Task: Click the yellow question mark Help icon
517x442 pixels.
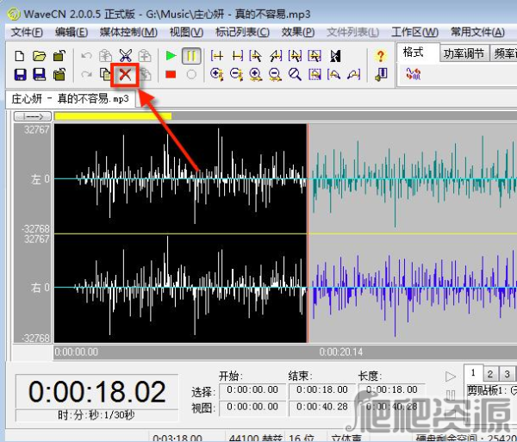Action: [381, 56]
